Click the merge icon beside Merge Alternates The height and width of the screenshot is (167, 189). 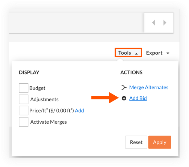click(x=124, y=87)
